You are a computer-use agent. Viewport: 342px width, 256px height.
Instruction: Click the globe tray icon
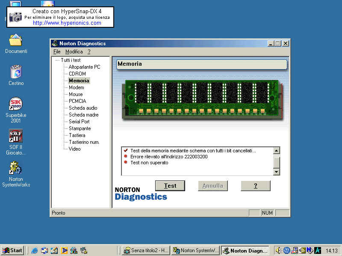point(286,250)
